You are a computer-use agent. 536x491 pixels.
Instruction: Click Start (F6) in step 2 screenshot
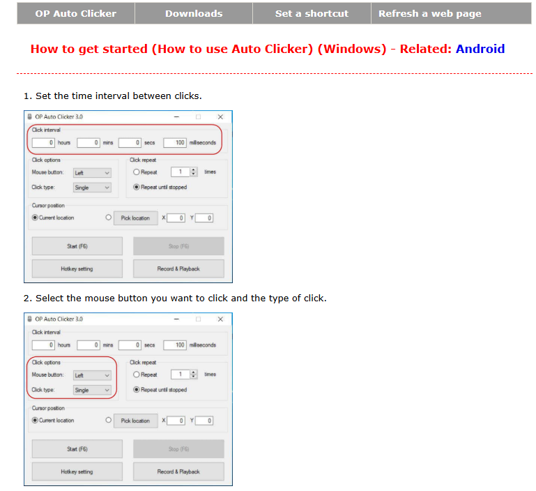[77, 449]
